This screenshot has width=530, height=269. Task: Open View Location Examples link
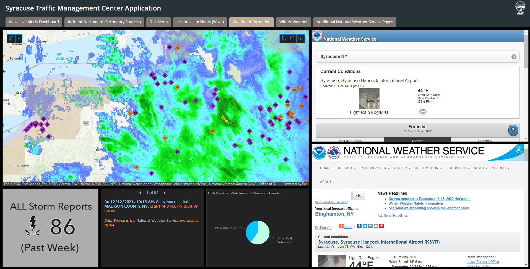tap(331, 202)
